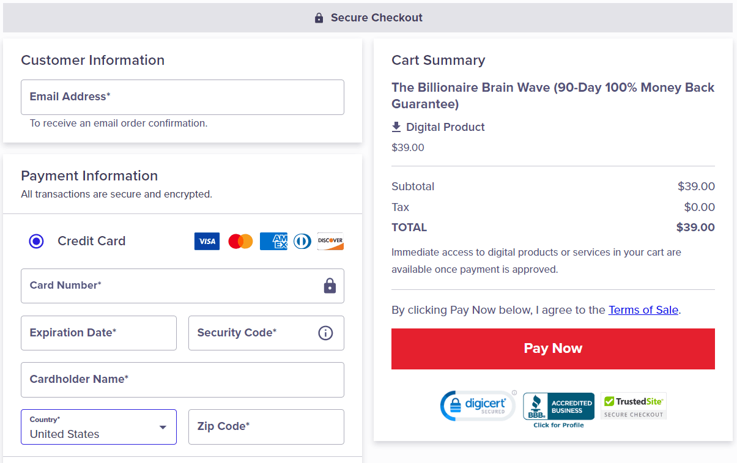The height and width of the screenshot is (463, 737).
Task: Click the American Express logo
Action: [273, 241]
